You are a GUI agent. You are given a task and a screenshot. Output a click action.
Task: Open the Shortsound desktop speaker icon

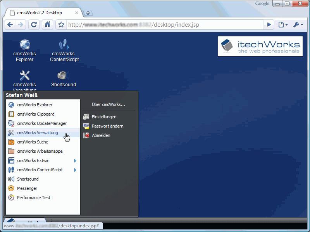point(63,75)
